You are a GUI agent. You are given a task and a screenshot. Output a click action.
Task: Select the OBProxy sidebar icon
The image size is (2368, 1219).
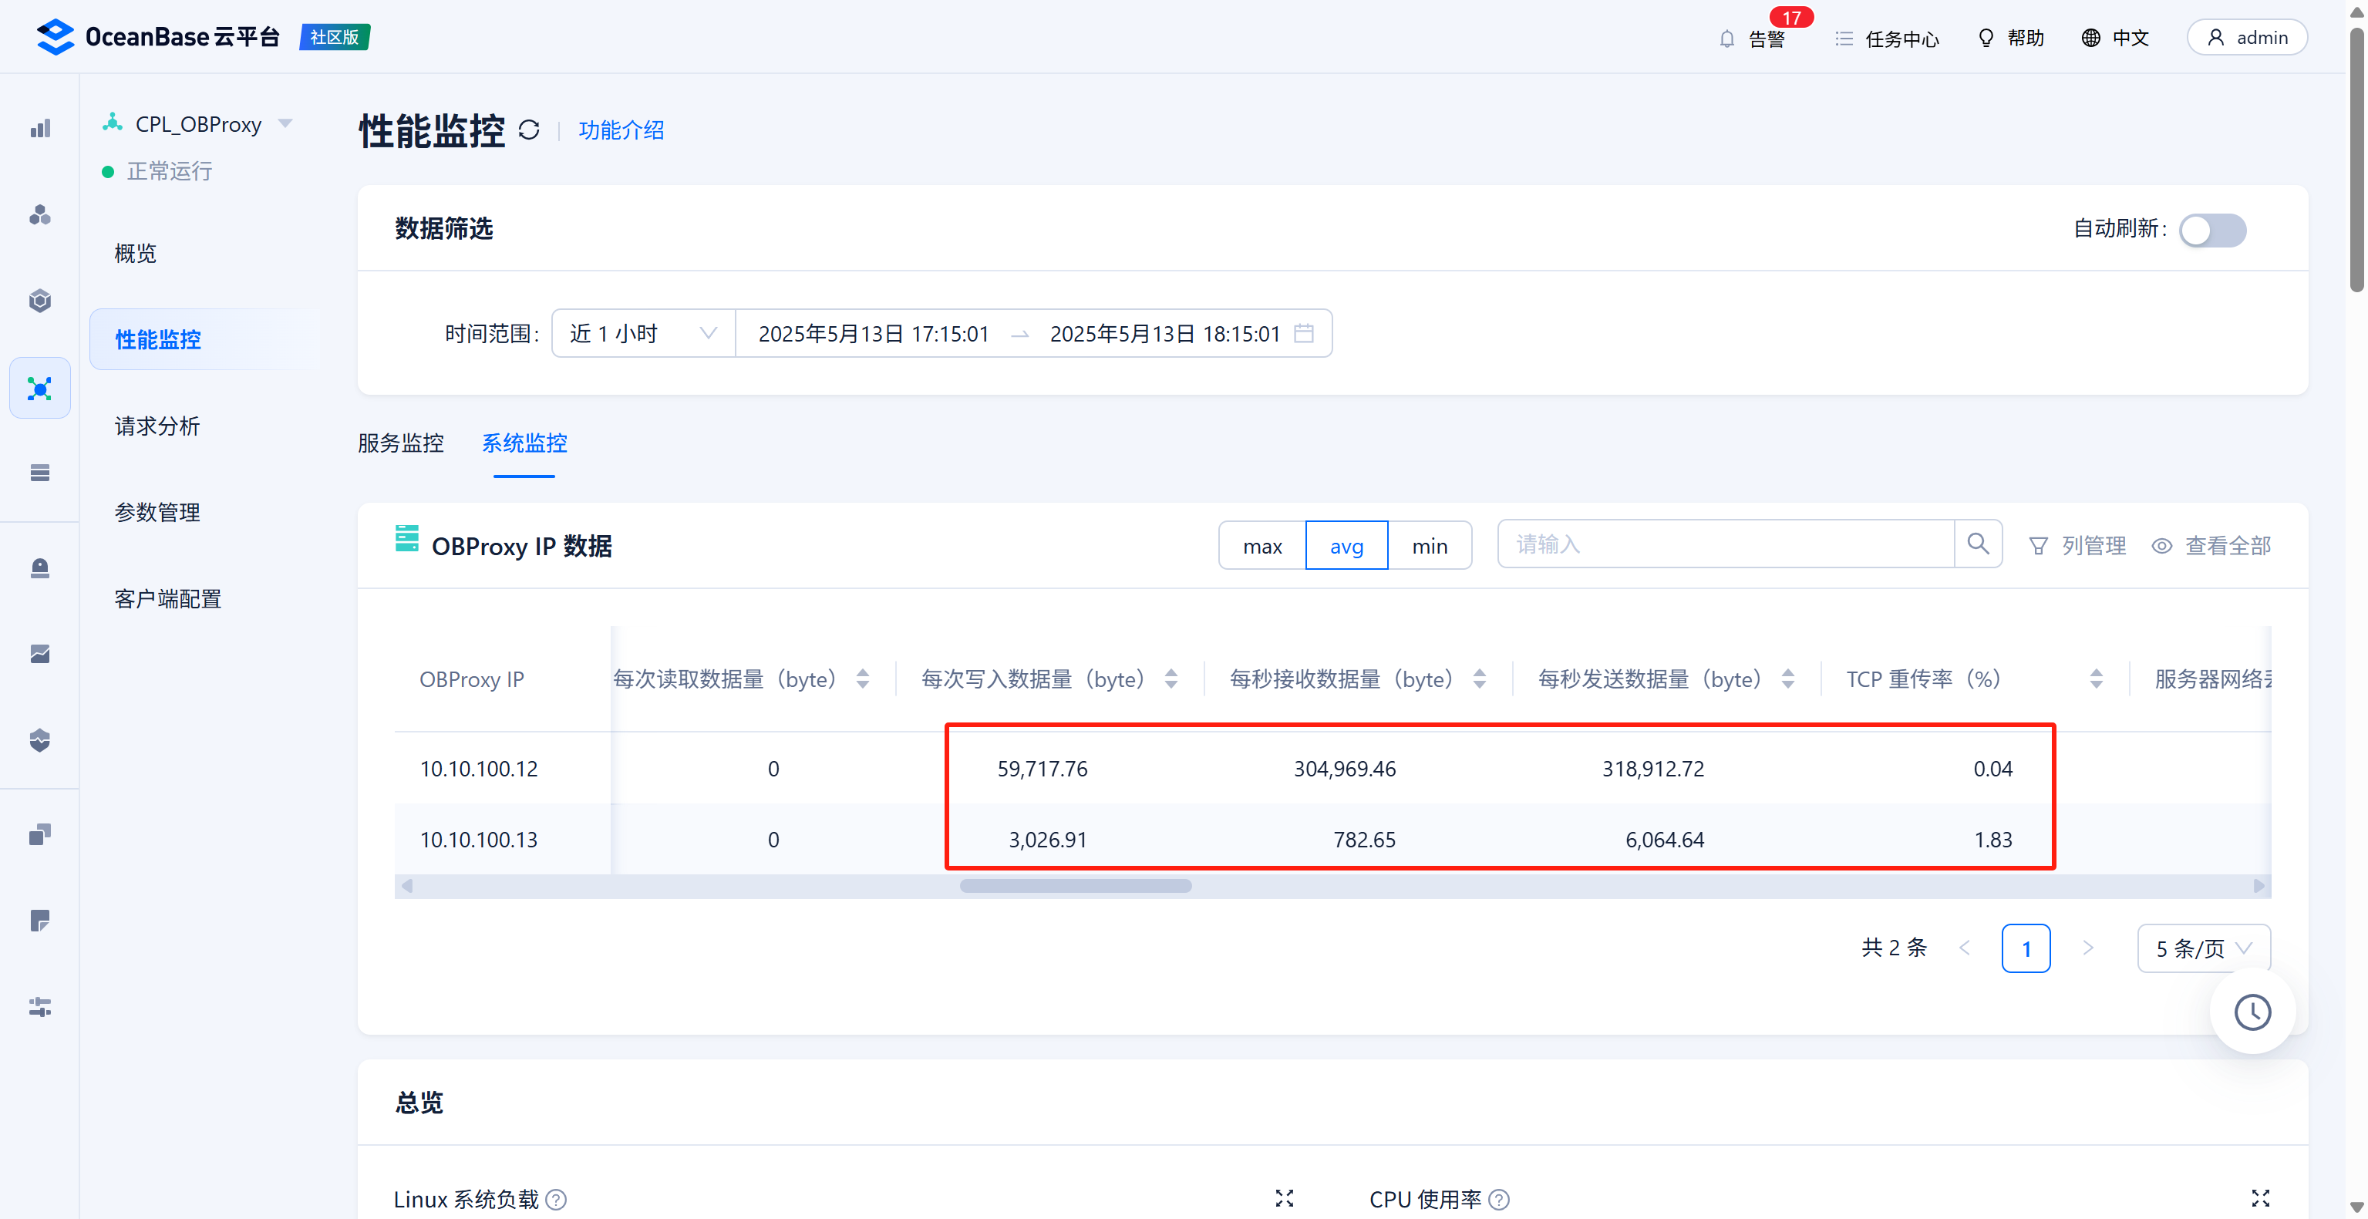click(39, 388)
